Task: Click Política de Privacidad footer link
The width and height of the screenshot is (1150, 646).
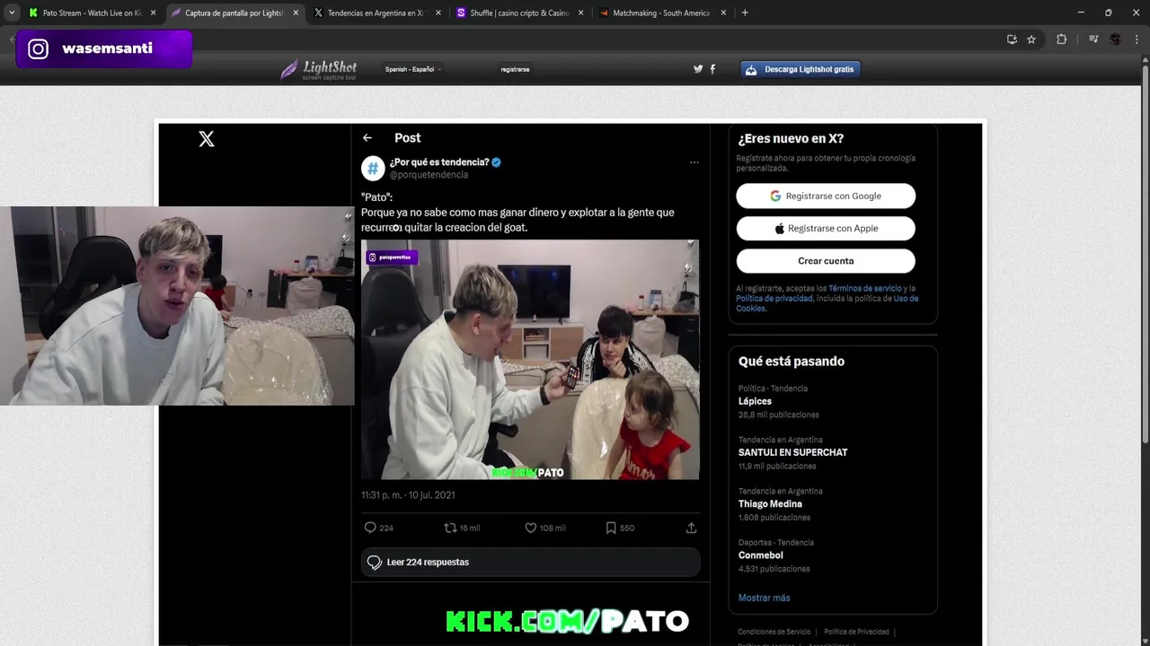Action: point(856,632)
